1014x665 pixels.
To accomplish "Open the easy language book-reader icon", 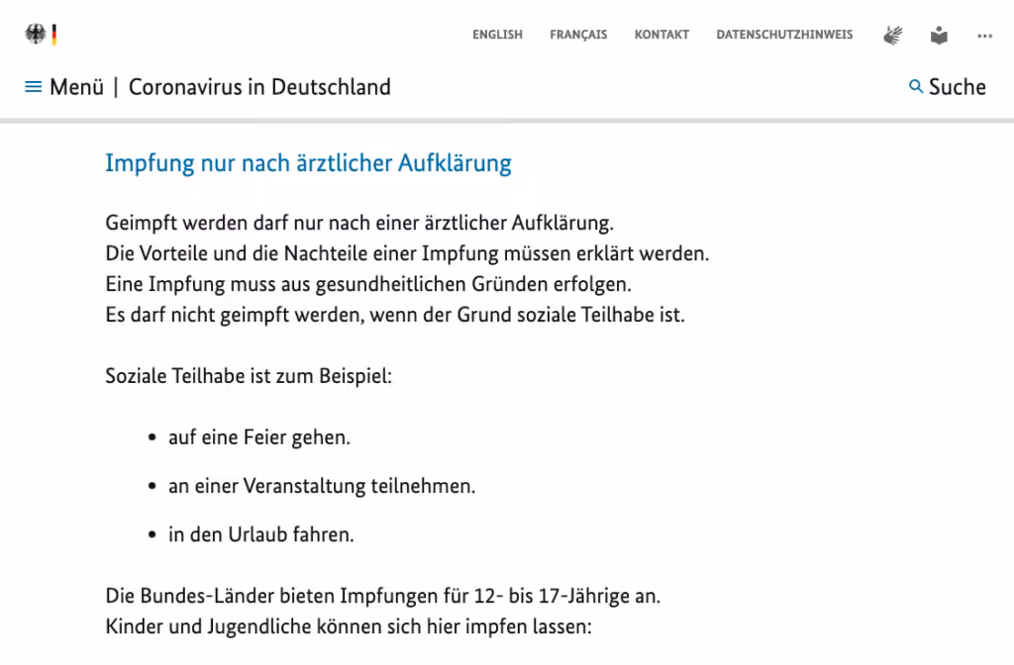I will click(x=939, y=36).
